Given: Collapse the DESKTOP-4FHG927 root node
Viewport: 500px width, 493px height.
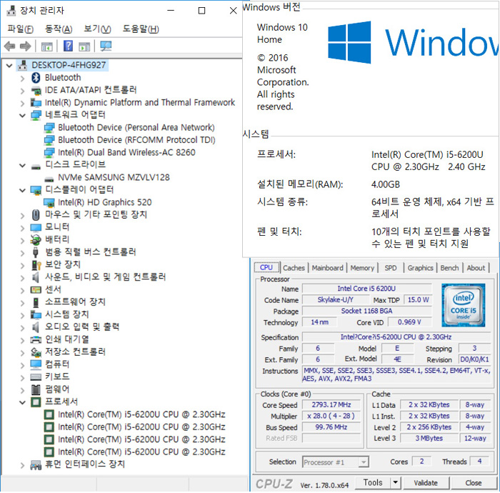Looking at the screenshot, I should (x=9, y=66).
